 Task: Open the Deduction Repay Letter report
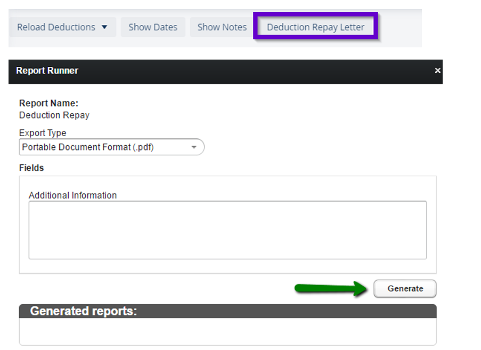click(315, 27)
